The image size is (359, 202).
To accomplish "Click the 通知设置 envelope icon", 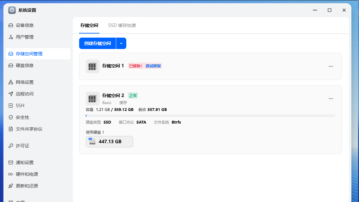I will (11, 162).
